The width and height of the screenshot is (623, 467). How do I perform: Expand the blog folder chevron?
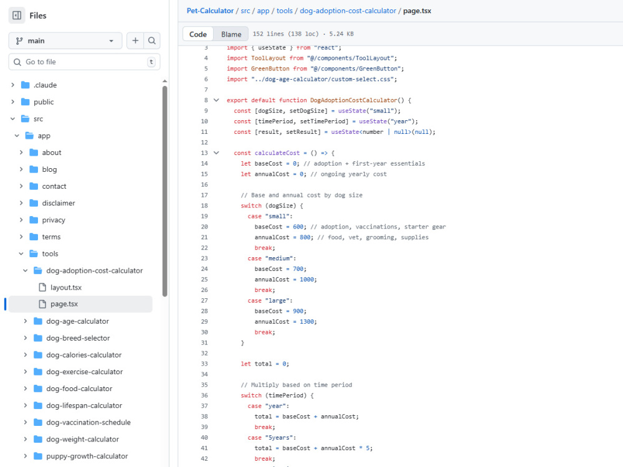[x=21, y=169]
